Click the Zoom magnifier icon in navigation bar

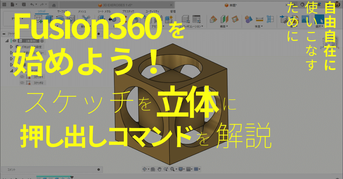point(166,169)
